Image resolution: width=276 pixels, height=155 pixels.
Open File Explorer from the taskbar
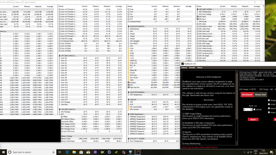(x=74, y=152)
